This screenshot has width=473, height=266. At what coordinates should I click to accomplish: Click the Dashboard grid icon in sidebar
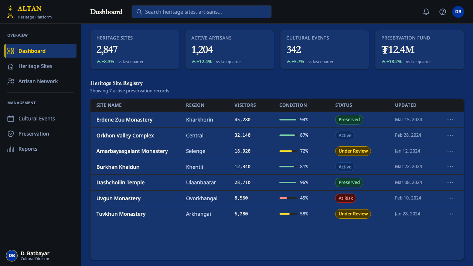(11, 51)
